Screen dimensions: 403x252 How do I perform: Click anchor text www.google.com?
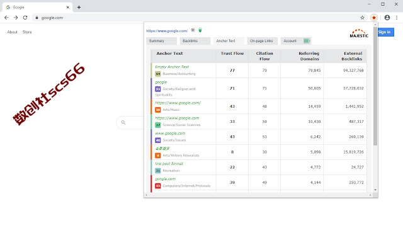tap(170, 133)
